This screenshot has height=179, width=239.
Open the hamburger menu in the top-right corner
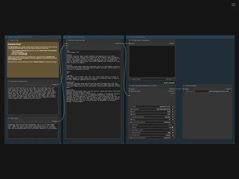click(x=233, y=5)
